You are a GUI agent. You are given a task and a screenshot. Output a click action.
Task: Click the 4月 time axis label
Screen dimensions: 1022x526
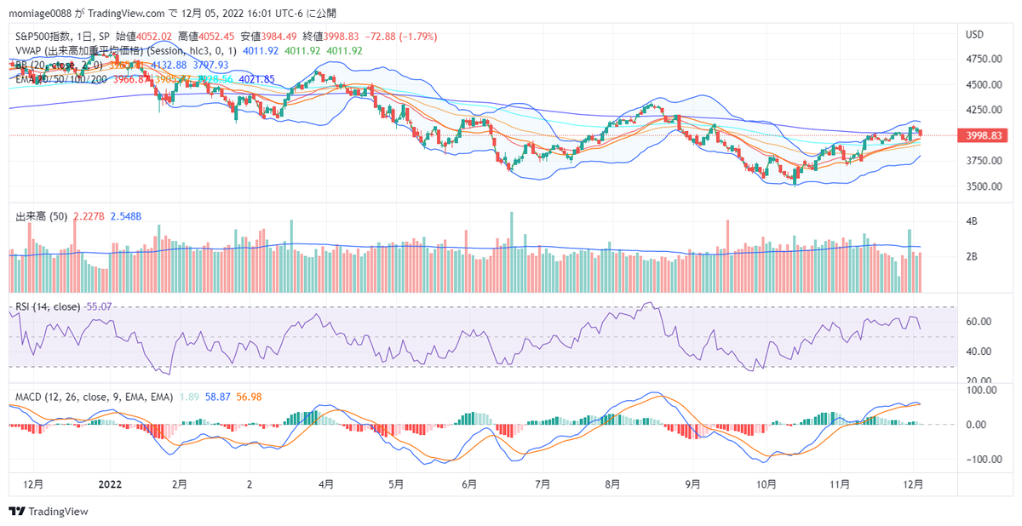coord(325,484)
